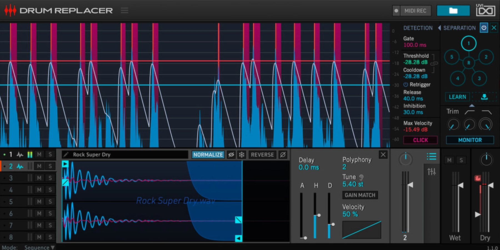Expand the triangle above Trim section
Screen dimensions: 500x250
point(472,106)
